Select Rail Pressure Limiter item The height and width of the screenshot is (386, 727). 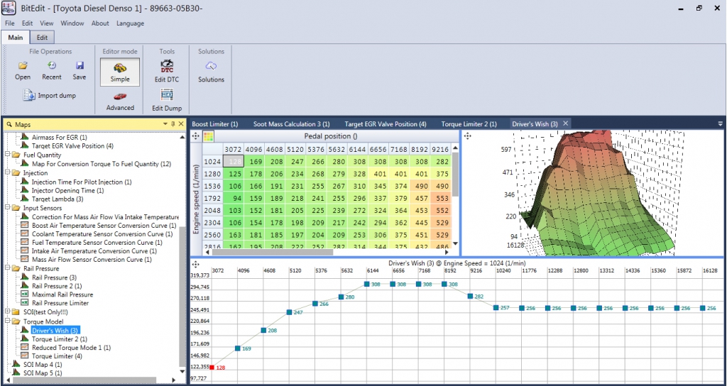click(x=60, y=303)
